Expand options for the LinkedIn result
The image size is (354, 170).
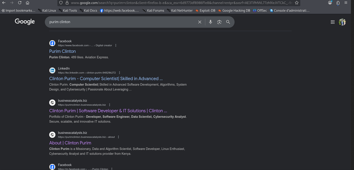[x=119, y=73]
